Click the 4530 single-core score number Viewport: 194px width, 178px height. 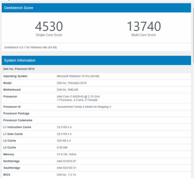point(49,26)
